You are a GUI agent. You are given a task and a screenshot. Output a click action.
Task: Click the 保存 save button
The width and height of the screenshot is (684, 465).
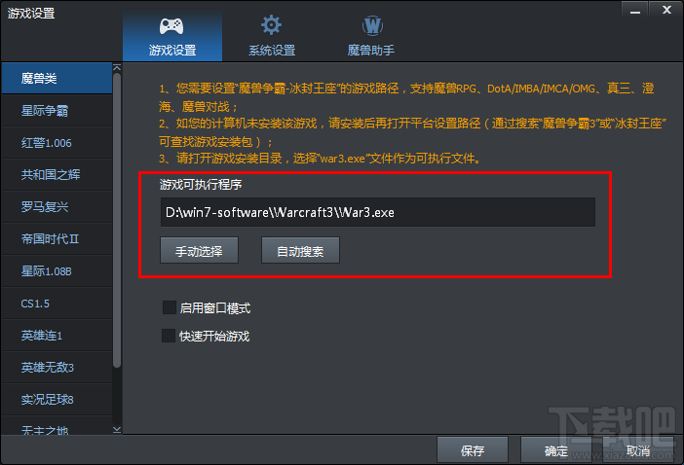click(473, 450)
